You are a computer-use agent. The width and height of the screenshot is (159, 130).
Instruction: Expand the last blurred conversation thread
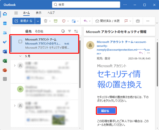pos(15,106)
